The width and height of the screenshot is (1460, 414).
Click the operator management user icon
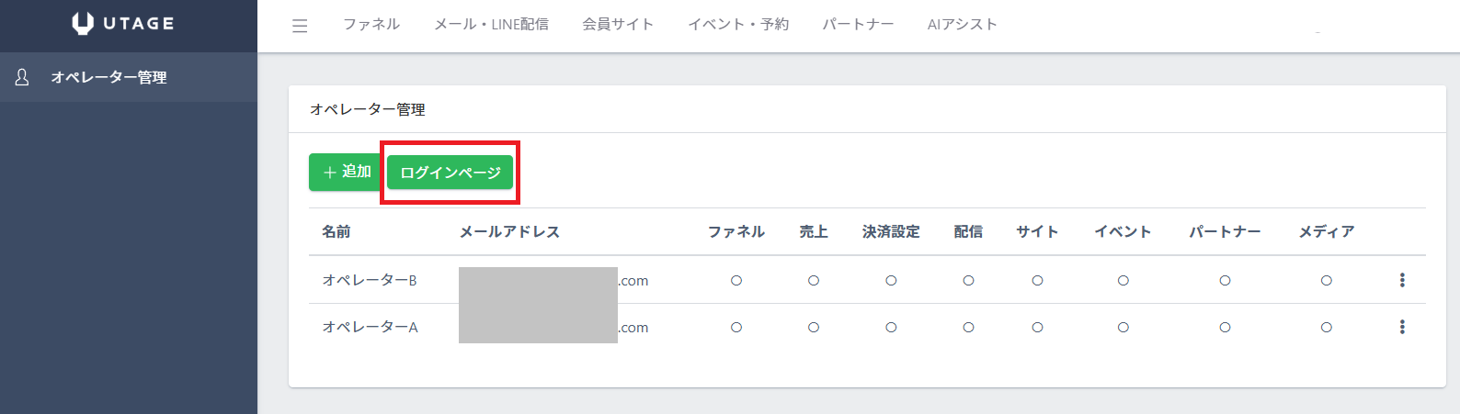(x=22, y=77)
